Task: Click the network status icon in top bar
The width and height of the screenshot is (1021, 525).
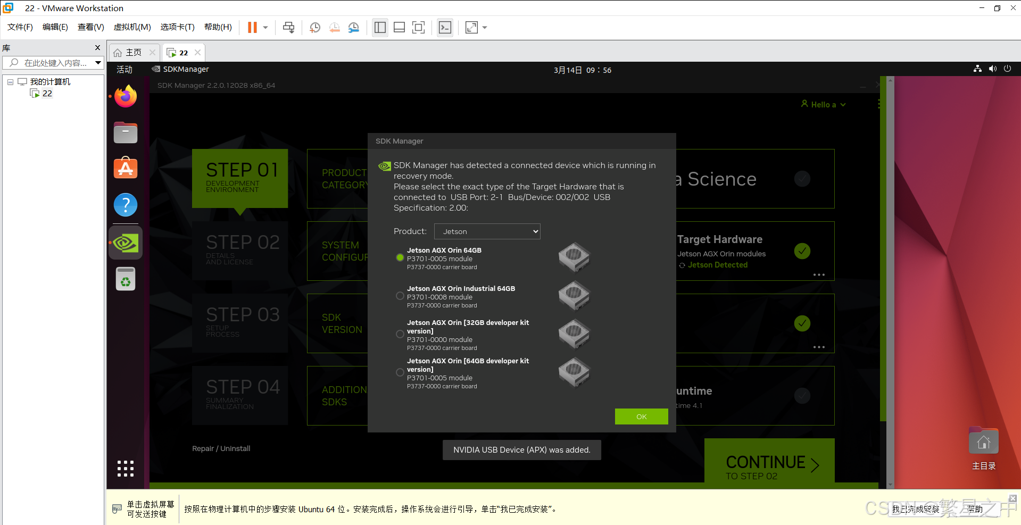Action: (x=977, y=69)
